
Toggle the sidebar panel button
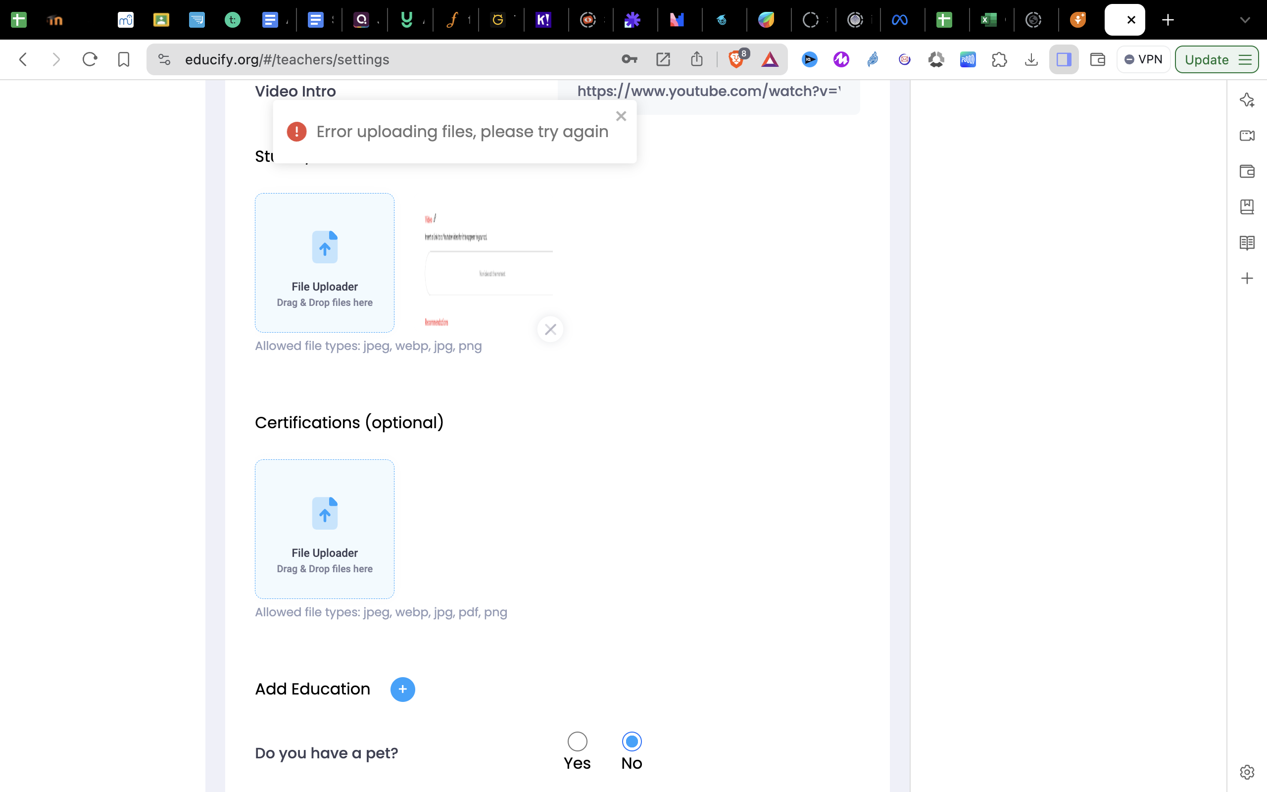pos(1063,60)
